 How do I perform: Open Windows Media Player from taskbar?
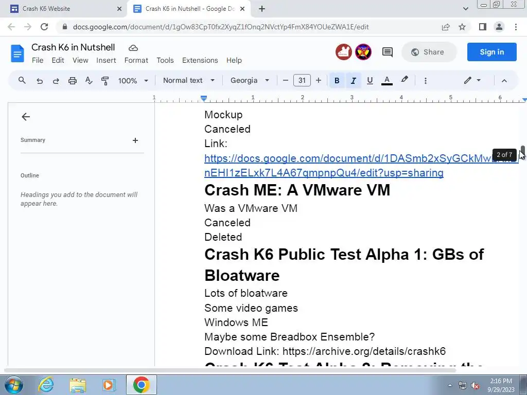coord(109,385)
